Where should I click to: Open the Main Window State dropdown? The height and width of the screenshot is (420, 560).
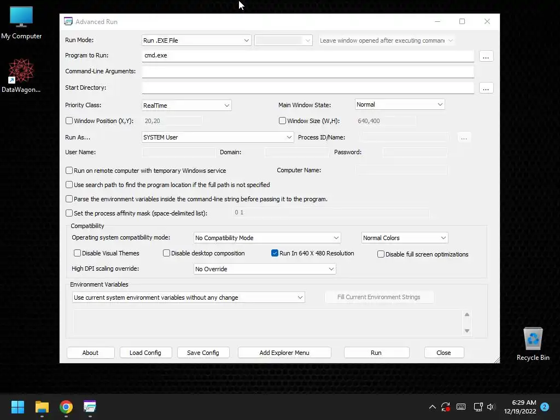tap(400, 104)
